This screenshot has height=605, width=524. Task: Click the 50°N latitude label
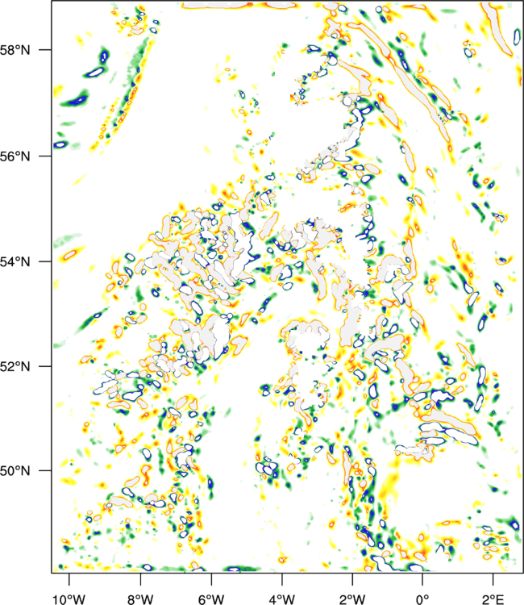coord(15,471)
